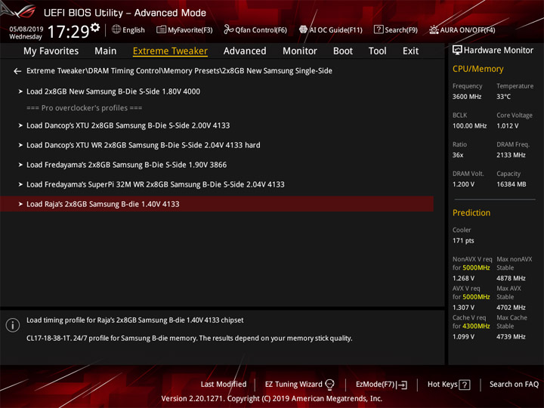Screen dimensions: 544x408
Task: Click the Hardware Monitor screen icon
Action: pos(457,50)
